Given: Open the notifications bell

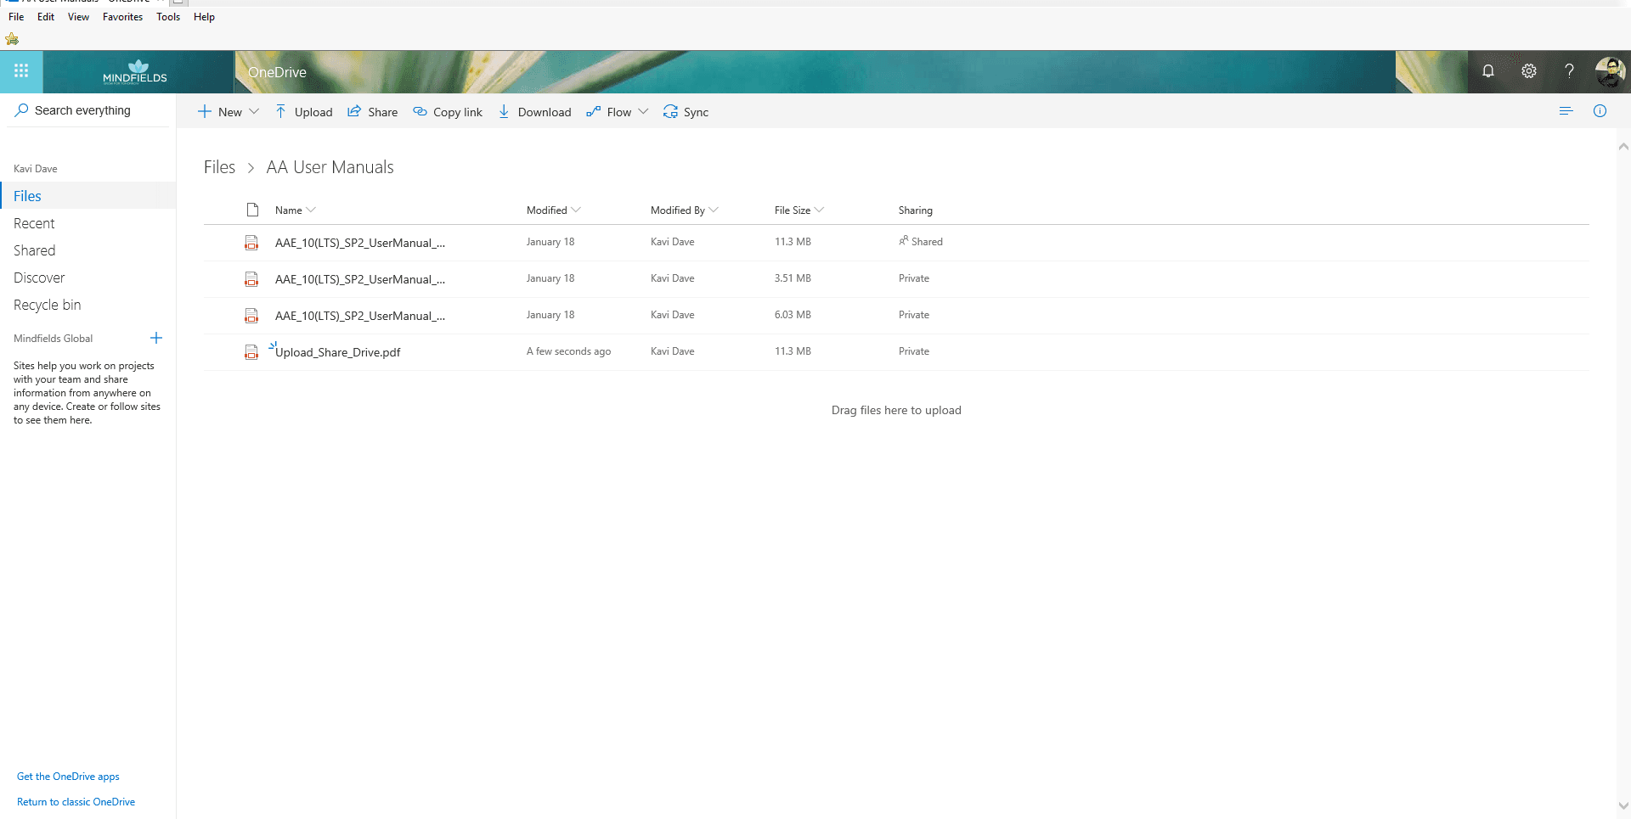Looking at the screenshot, I should 1488,71.
